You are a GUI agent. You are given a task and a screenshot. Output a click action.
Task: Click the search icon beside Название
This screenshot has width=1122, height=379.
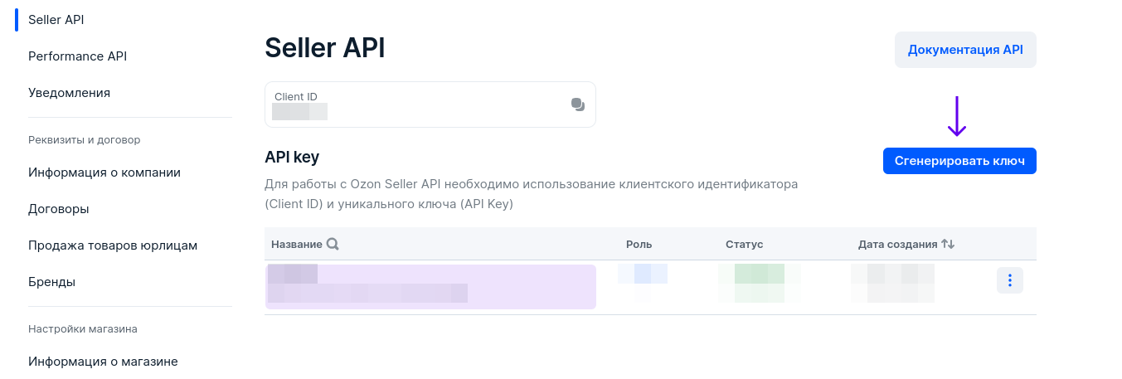(333, 245)
